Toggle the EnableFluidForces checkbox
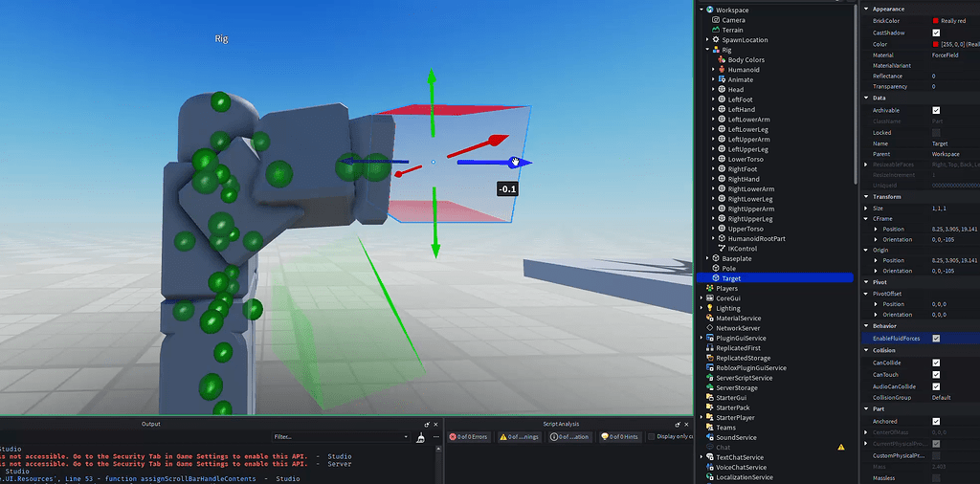980x484 pixels. (936, 338)
